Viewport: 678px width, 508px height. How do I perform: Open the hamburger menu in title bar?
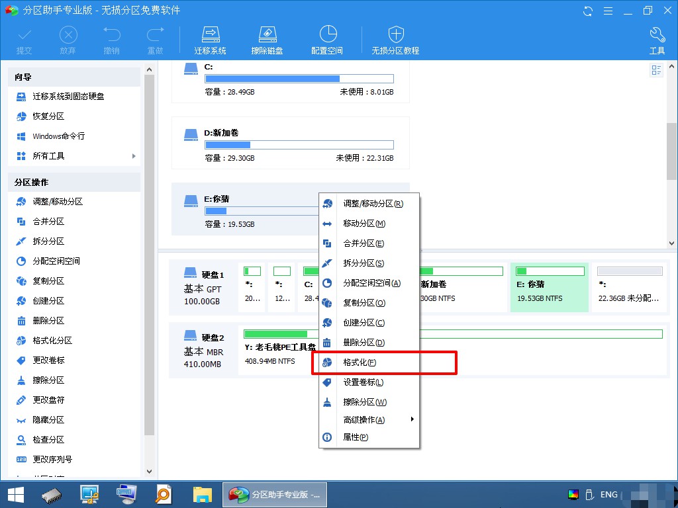pos(608,11)
